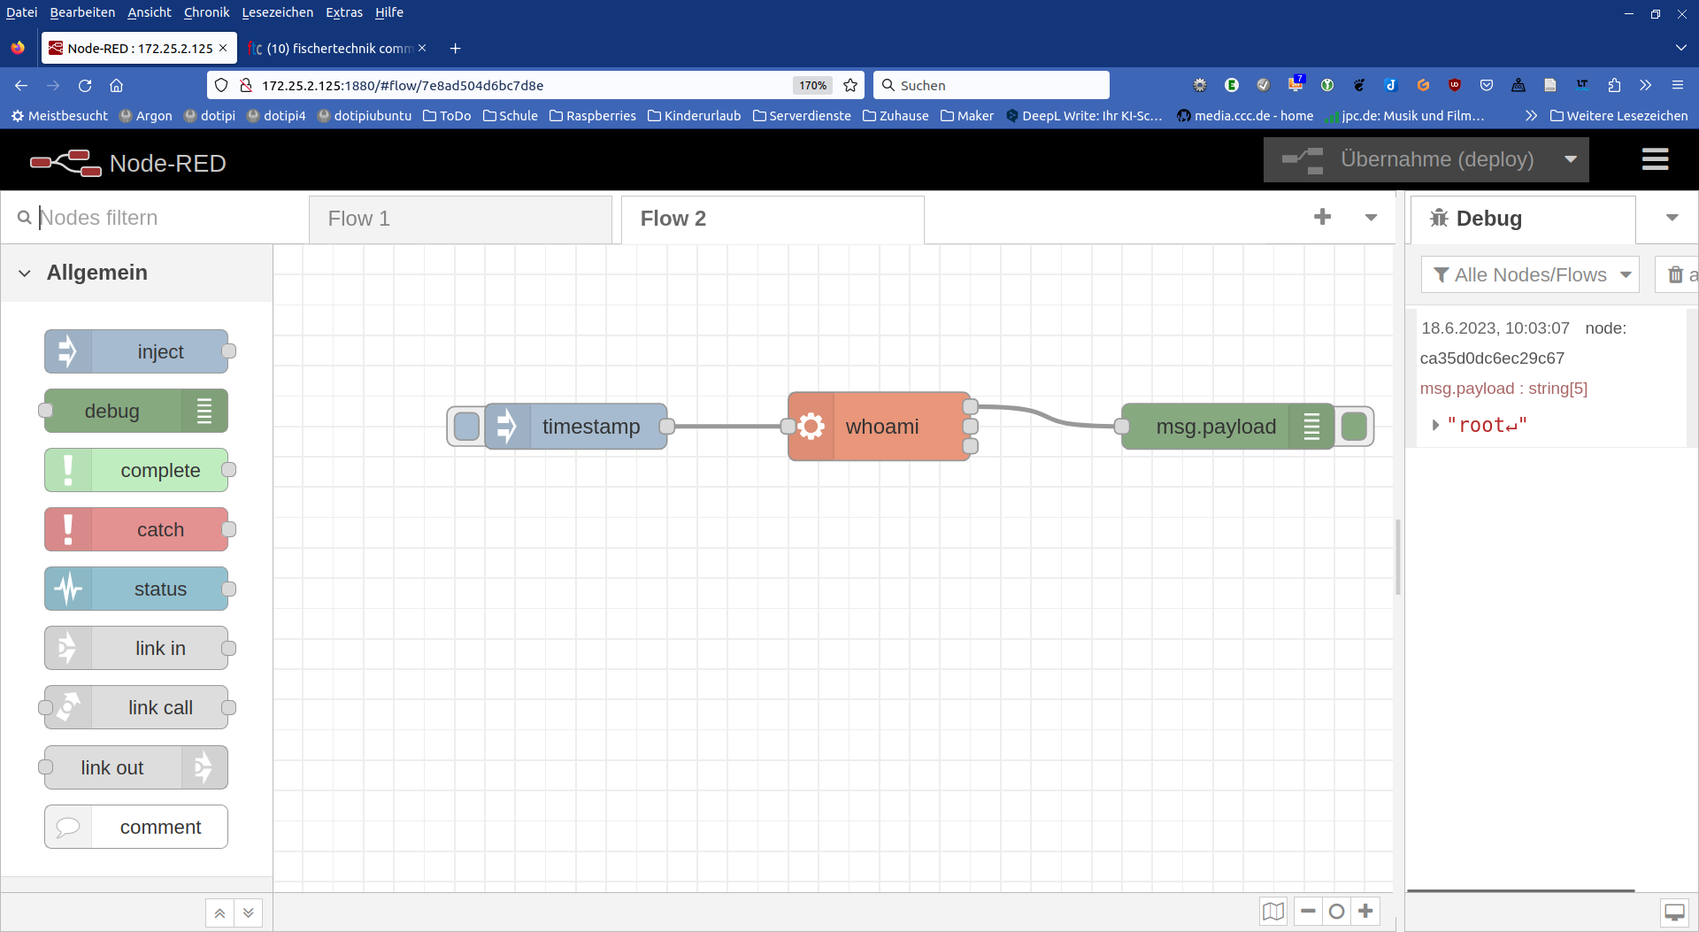Open the Datei browser menu
1699x932 pixels.
click(x=21, y=12)
